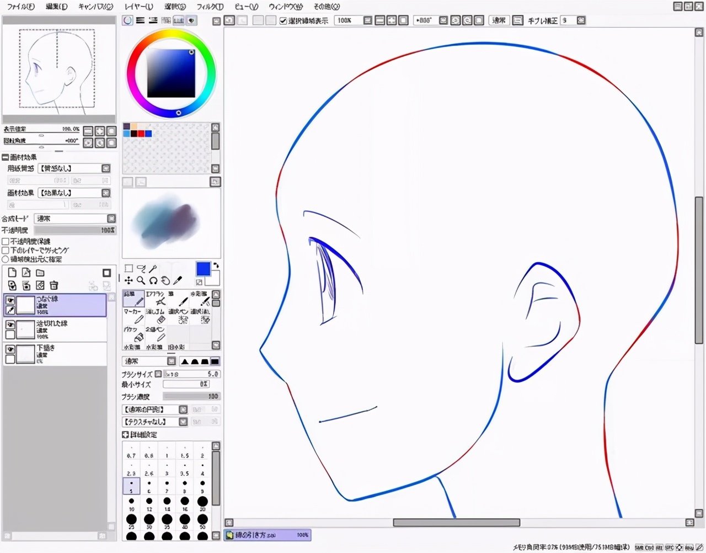
Task: Select the Airbrush tool
Action: pyautogui.click(x=156, y=299)
